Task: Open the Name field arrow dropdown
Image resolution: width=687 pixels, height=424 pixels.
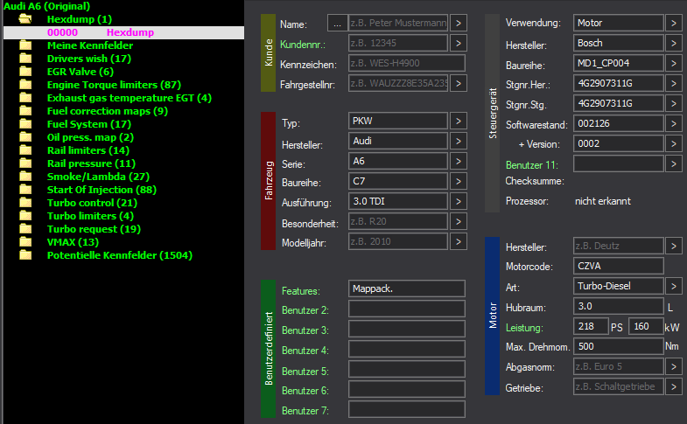Action: click(459, 24)
